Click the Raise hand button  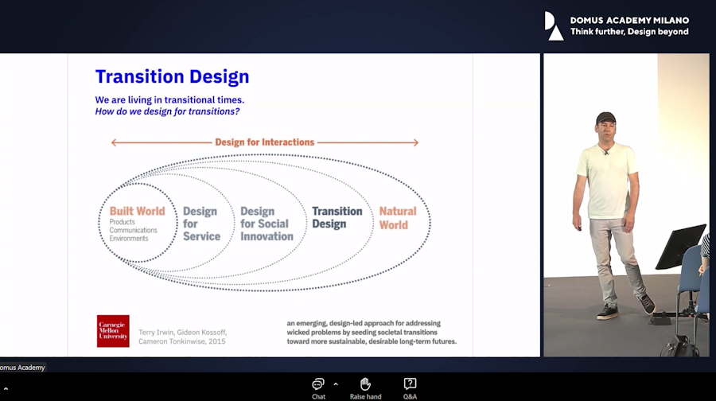pos(365,389)
